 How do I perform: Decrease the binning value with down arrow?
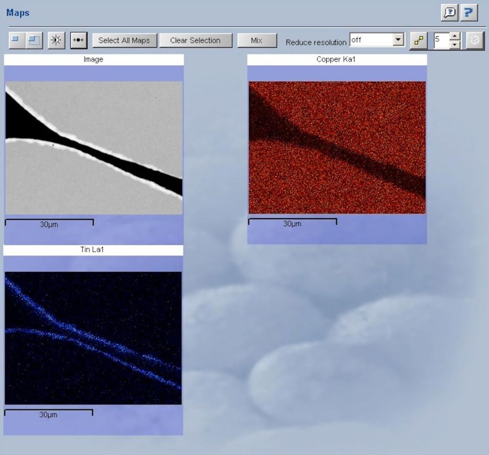pos(455,44)
